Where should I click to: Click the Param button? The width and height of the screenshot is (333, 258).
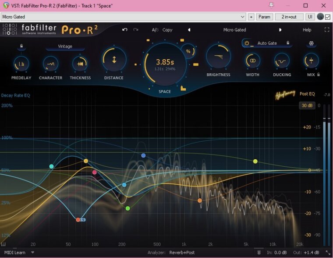pyautogui.click(x=264, y=17)
